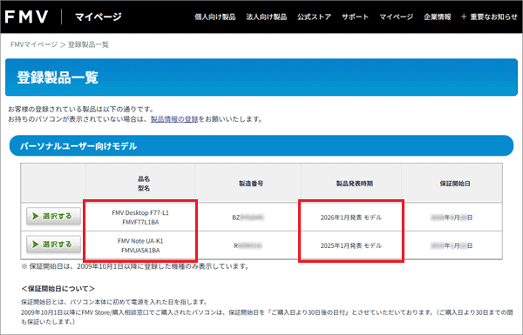This screenshot has height=335, width=523.
Task: Click serial number starting with BZ
Action: [248, 218]
